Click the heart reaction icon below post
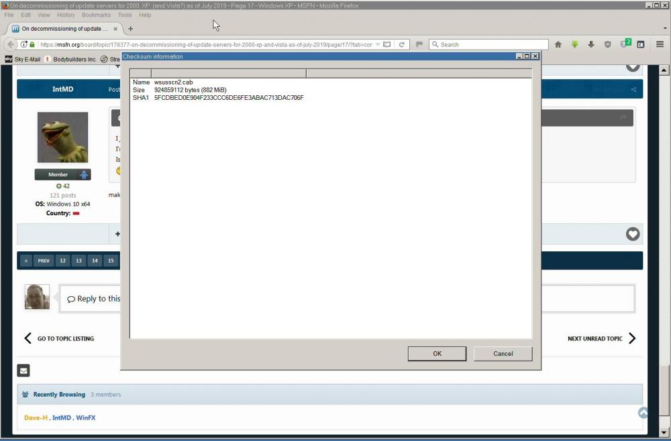This screenshot has height=441, width=671. [632, 234]
